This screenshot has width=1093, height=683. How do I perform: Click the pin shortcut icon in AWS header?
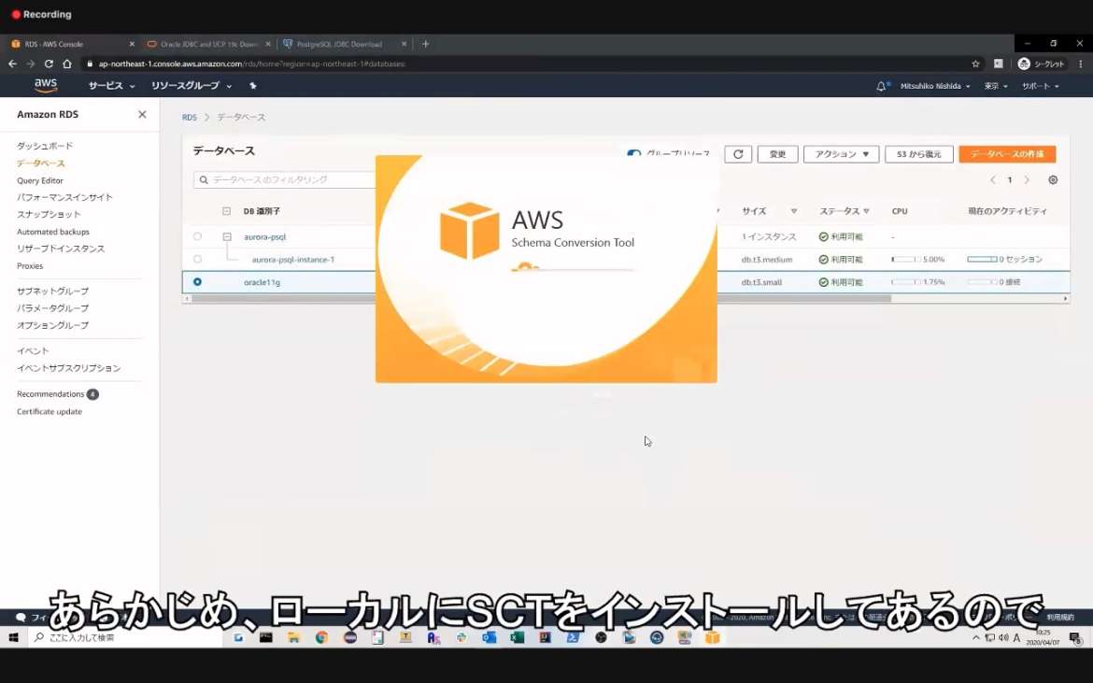pyautogui.click(x=253, y=86)
